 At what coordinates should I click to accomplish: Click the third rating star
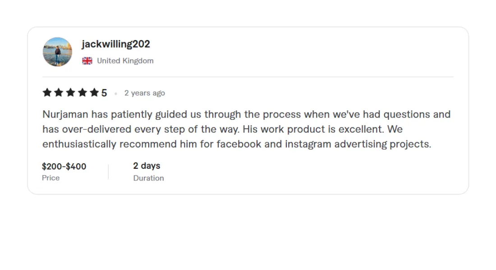tap(70, 93)
